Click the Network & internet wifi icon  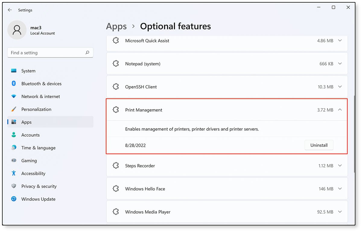click(14, 97)
